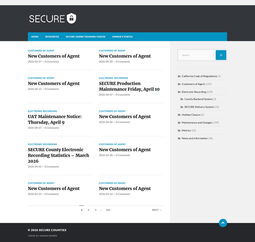Click the SECURE shield lock logo

click(x=53, y=18)
